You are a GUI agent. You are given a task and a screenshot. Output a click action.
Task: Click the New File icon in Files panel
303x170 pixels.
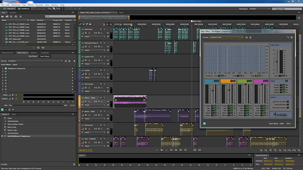[x=11, y=17]
